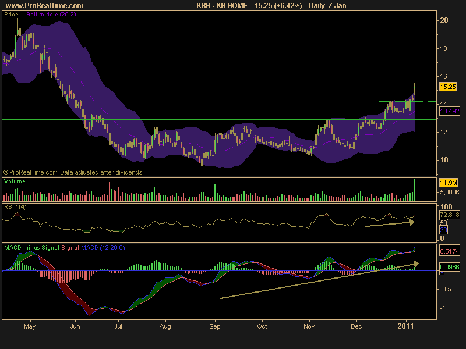Click the Daily timeframe label
Image resolution: width=466 pixels, height=349 pixels.
(x=316, y=6)
